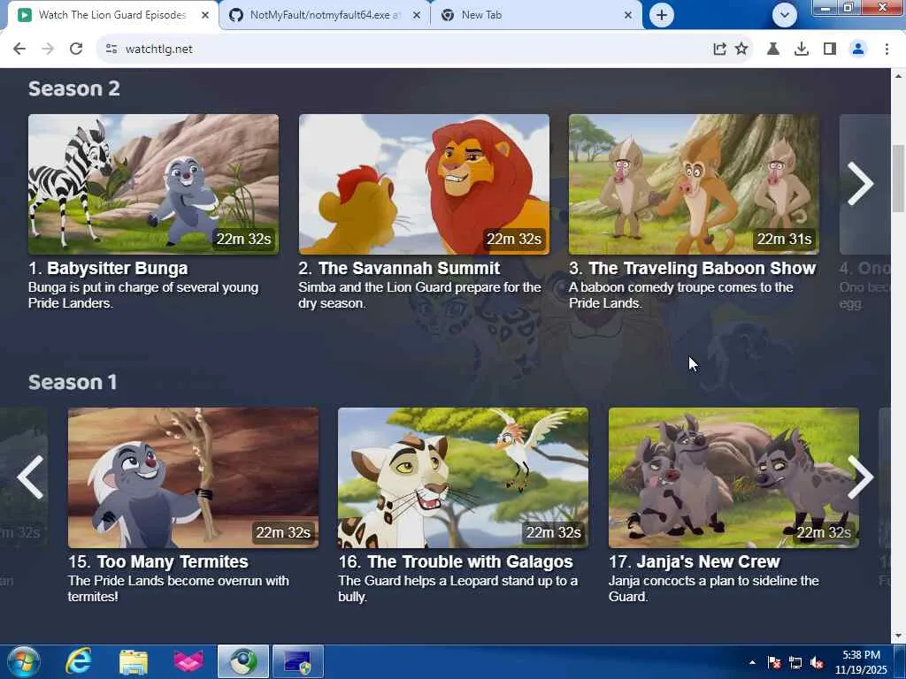Play the Babysitter Bunga episode thumbnail

click(153, 184)
